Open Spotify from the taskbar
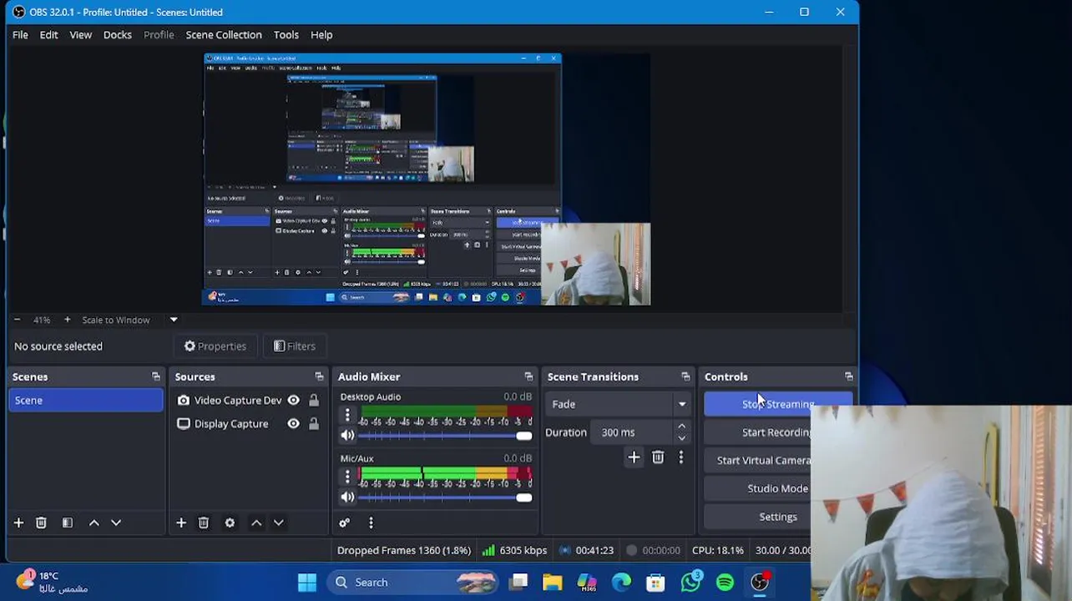This screenshot has height=601, width=1072. [725, 583]
